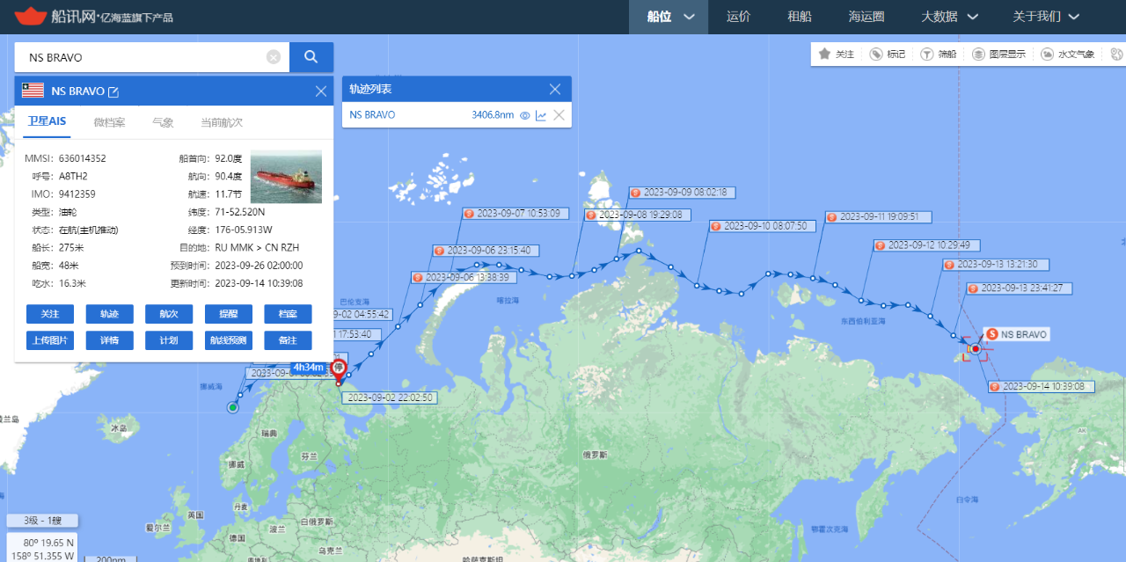Click the 2023-09-08 19:29:08 track timestamp label
This screenshot has height=562, width=1126.
(x=639, y=215)
